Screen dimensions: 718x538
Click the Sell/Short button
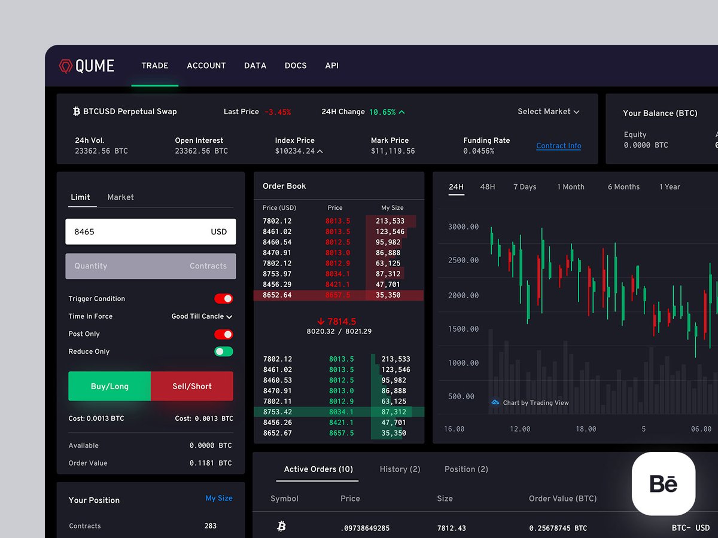tap(192, 386)
